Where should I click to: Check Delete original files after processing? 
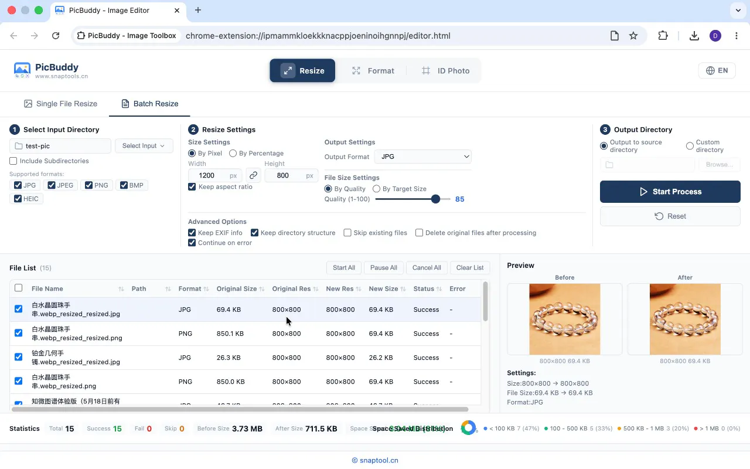click(x=420, y=233)
